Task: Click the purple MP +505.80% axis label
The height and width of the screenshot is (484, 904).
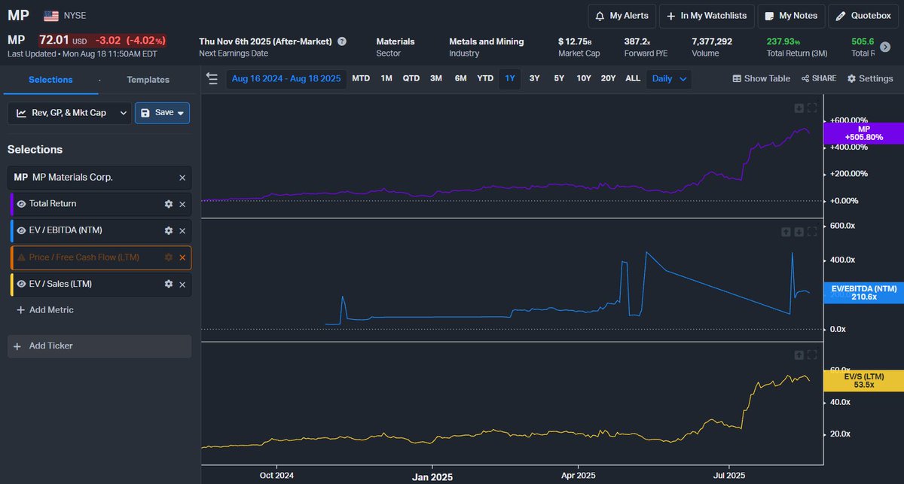Action: 863,133
